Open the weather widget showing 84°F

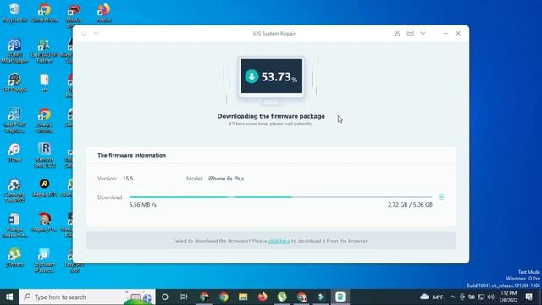pyautogui.click(x=432, y=297)
